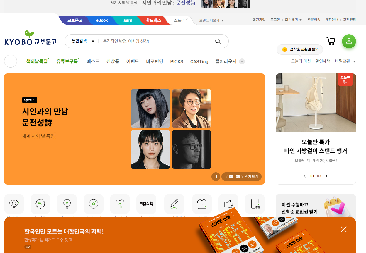Expand the 비밀교환 dropdown

coord(345,61)
